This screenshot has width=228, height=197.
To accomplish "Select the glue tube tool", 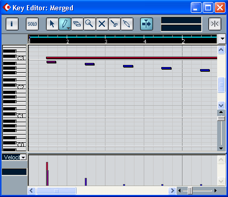I will click(x=127, y=24).
